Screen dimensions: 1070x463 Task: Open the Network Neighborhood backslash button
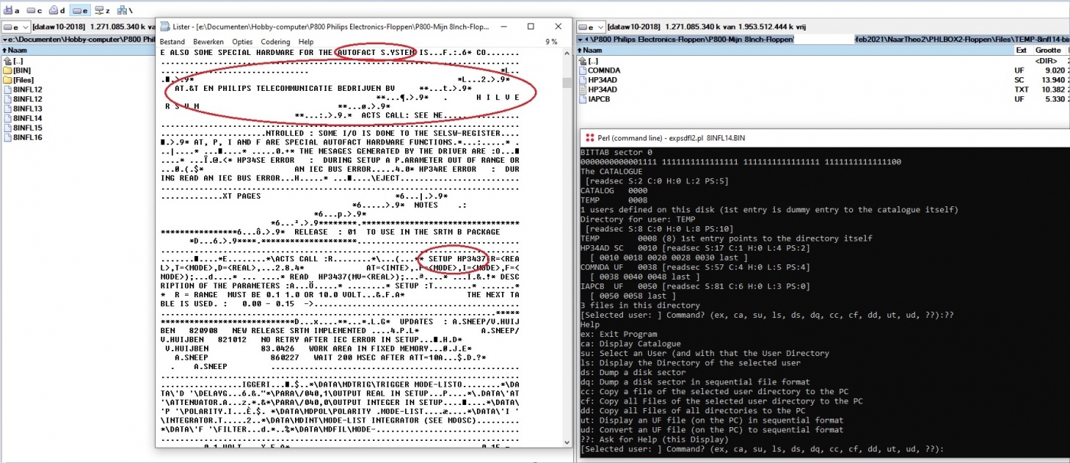click(x=124, y=11)
